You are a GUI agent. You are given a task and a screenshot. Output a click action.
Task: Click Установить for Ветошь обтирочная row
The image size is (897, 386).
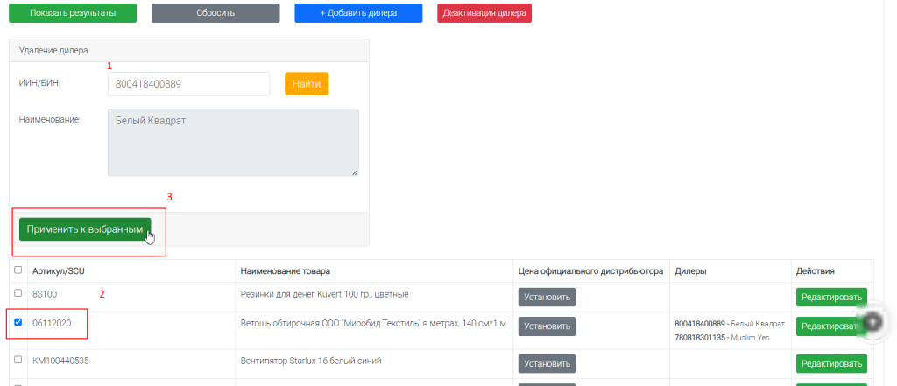point(547,326)
